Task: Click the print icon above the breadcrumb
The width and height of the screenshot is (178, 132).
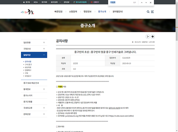Action: (x=153, y=37)
